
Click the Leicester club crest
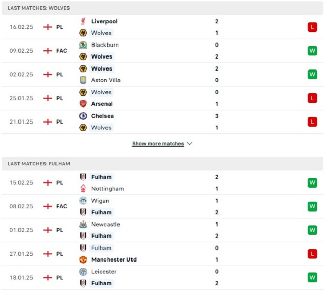click(83, 272)
